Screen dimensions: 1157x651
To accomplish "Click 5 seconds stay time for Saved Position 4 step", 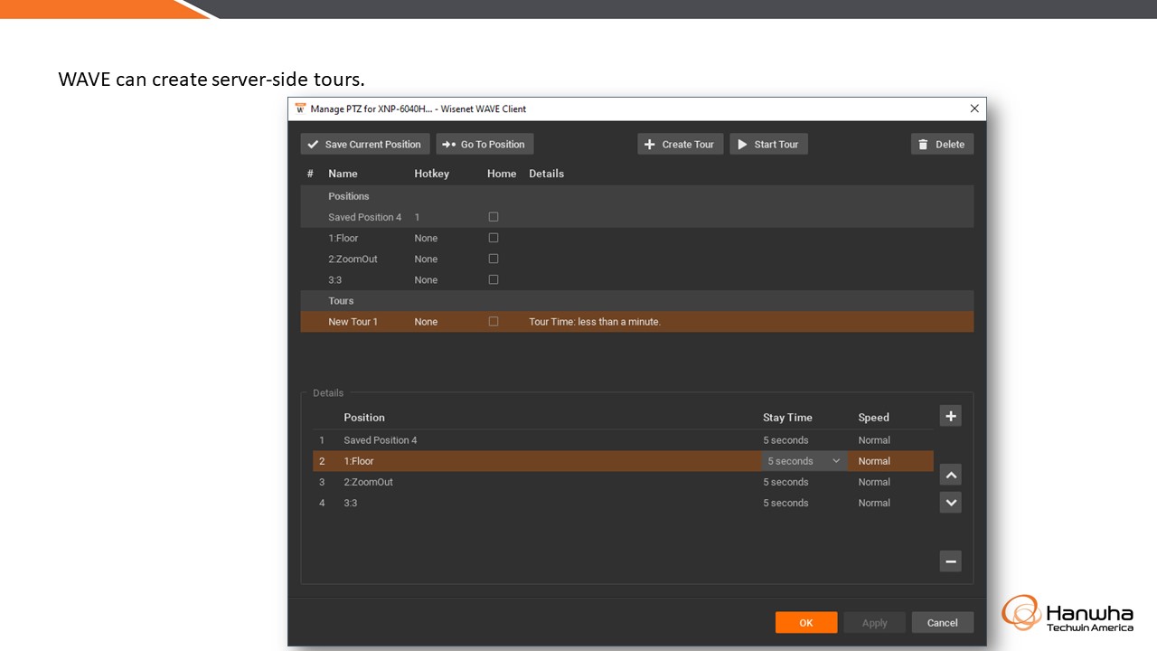I will pyautogui.click(x=785, y=440).
